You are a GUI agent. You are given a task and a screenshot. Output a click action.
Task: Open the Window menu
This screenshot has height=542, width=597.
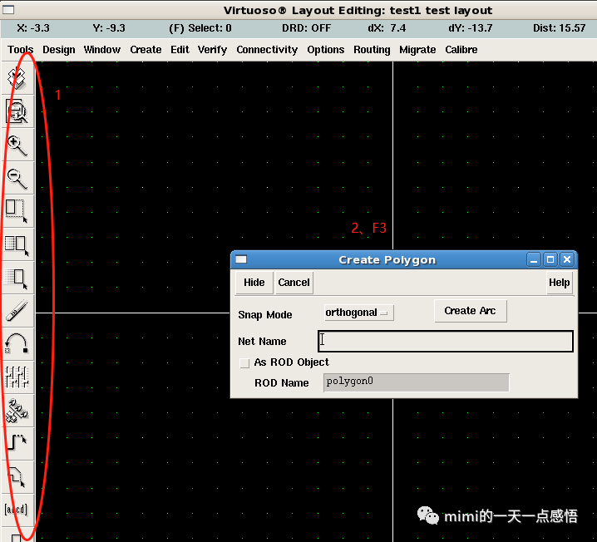(x=102, y=50)
